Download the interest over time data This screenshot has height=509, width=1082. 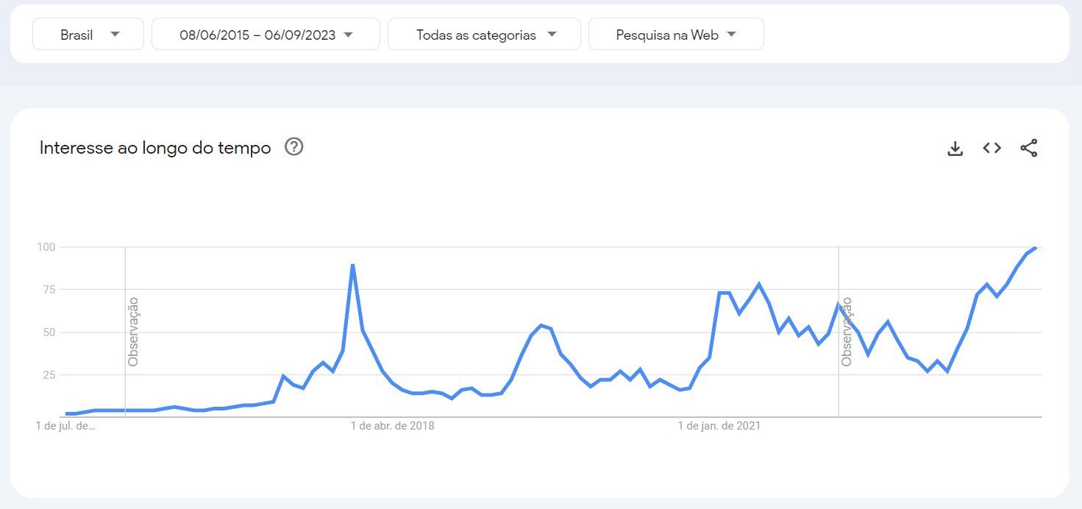pos(955,149)
